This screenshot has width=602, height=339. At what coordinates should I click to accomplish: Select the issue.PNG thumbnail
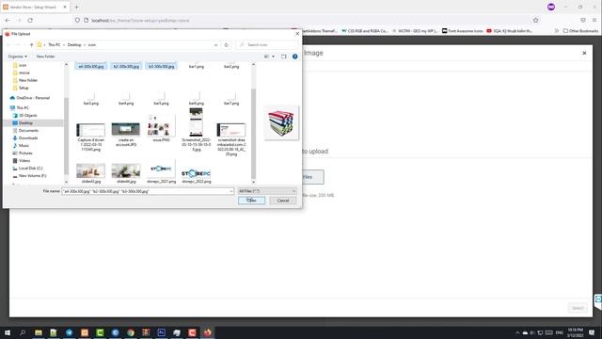click(x=161, y=125)
